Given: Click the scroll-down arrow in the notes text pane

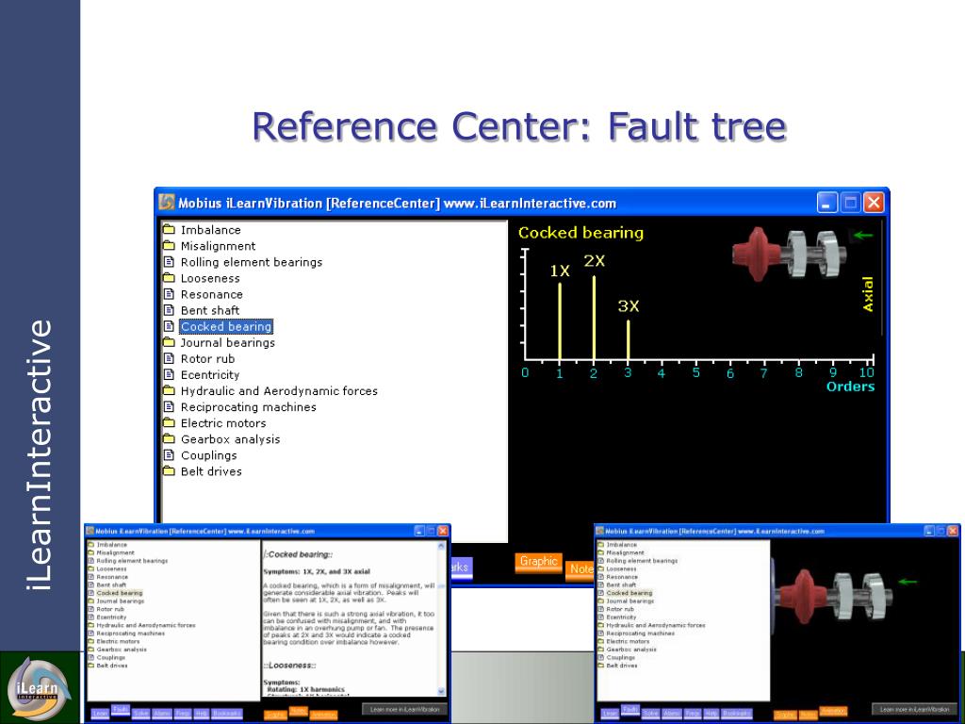Looking at the screenshot, I should click(441, 692).
